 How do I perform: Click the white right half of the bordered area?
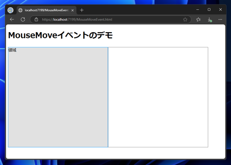(x=158, y=97)
